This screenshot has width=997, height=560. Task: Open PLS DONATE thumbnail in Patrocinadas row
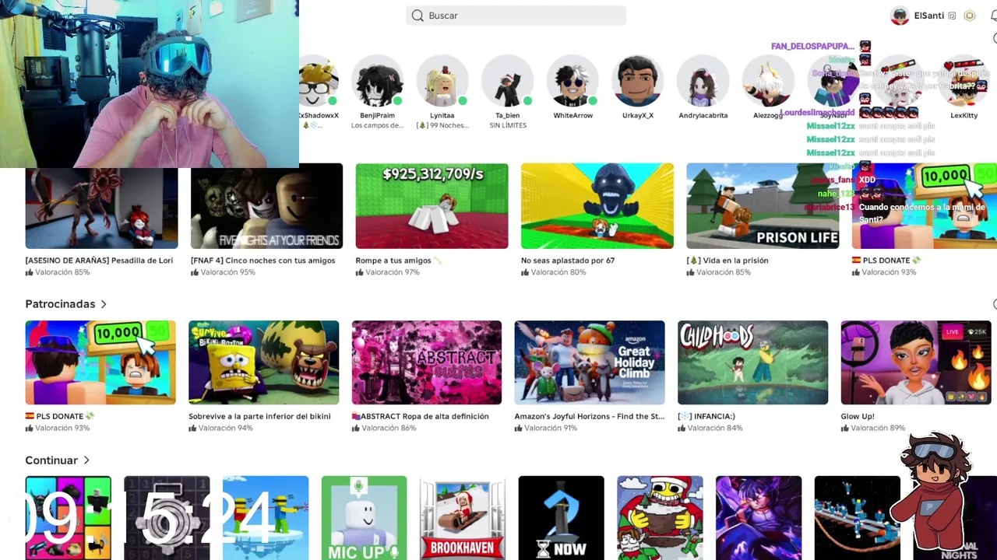pyautogui.click(x=100, y=362)
